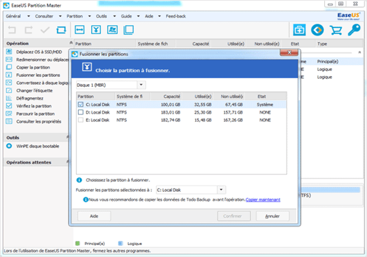The width and height of the screenshot is (367, 257).
Task: Click Changer l'étiquette sidebar icon
Action: [9, 90]
